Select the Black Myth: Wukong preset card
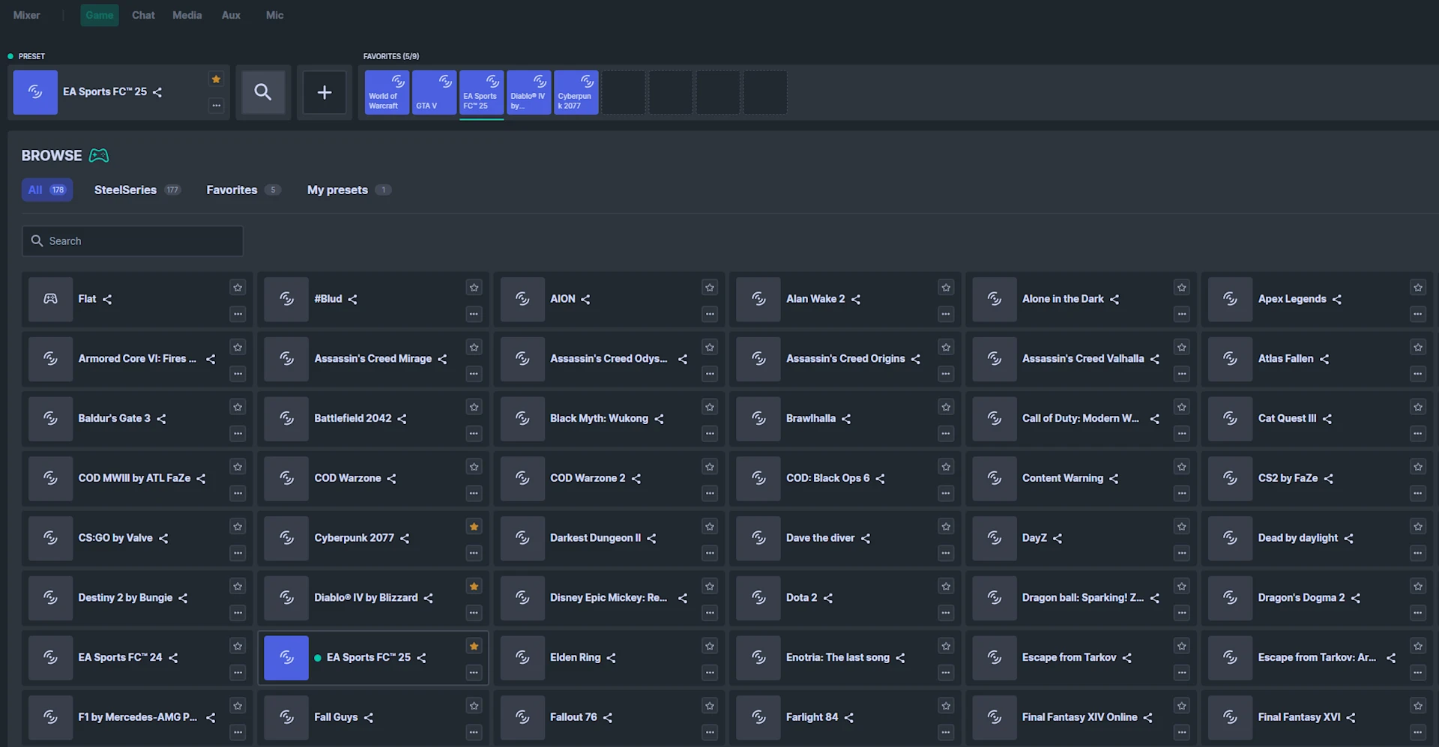 [x=608, y=419]
